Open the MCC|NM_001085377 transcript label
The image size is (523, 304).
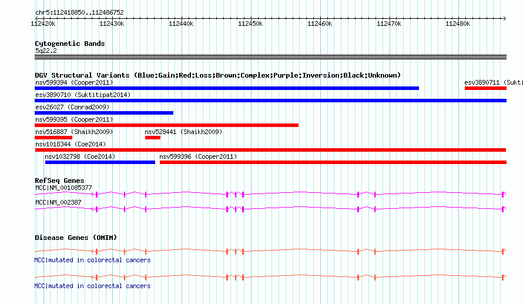click(x=63, y=188)
